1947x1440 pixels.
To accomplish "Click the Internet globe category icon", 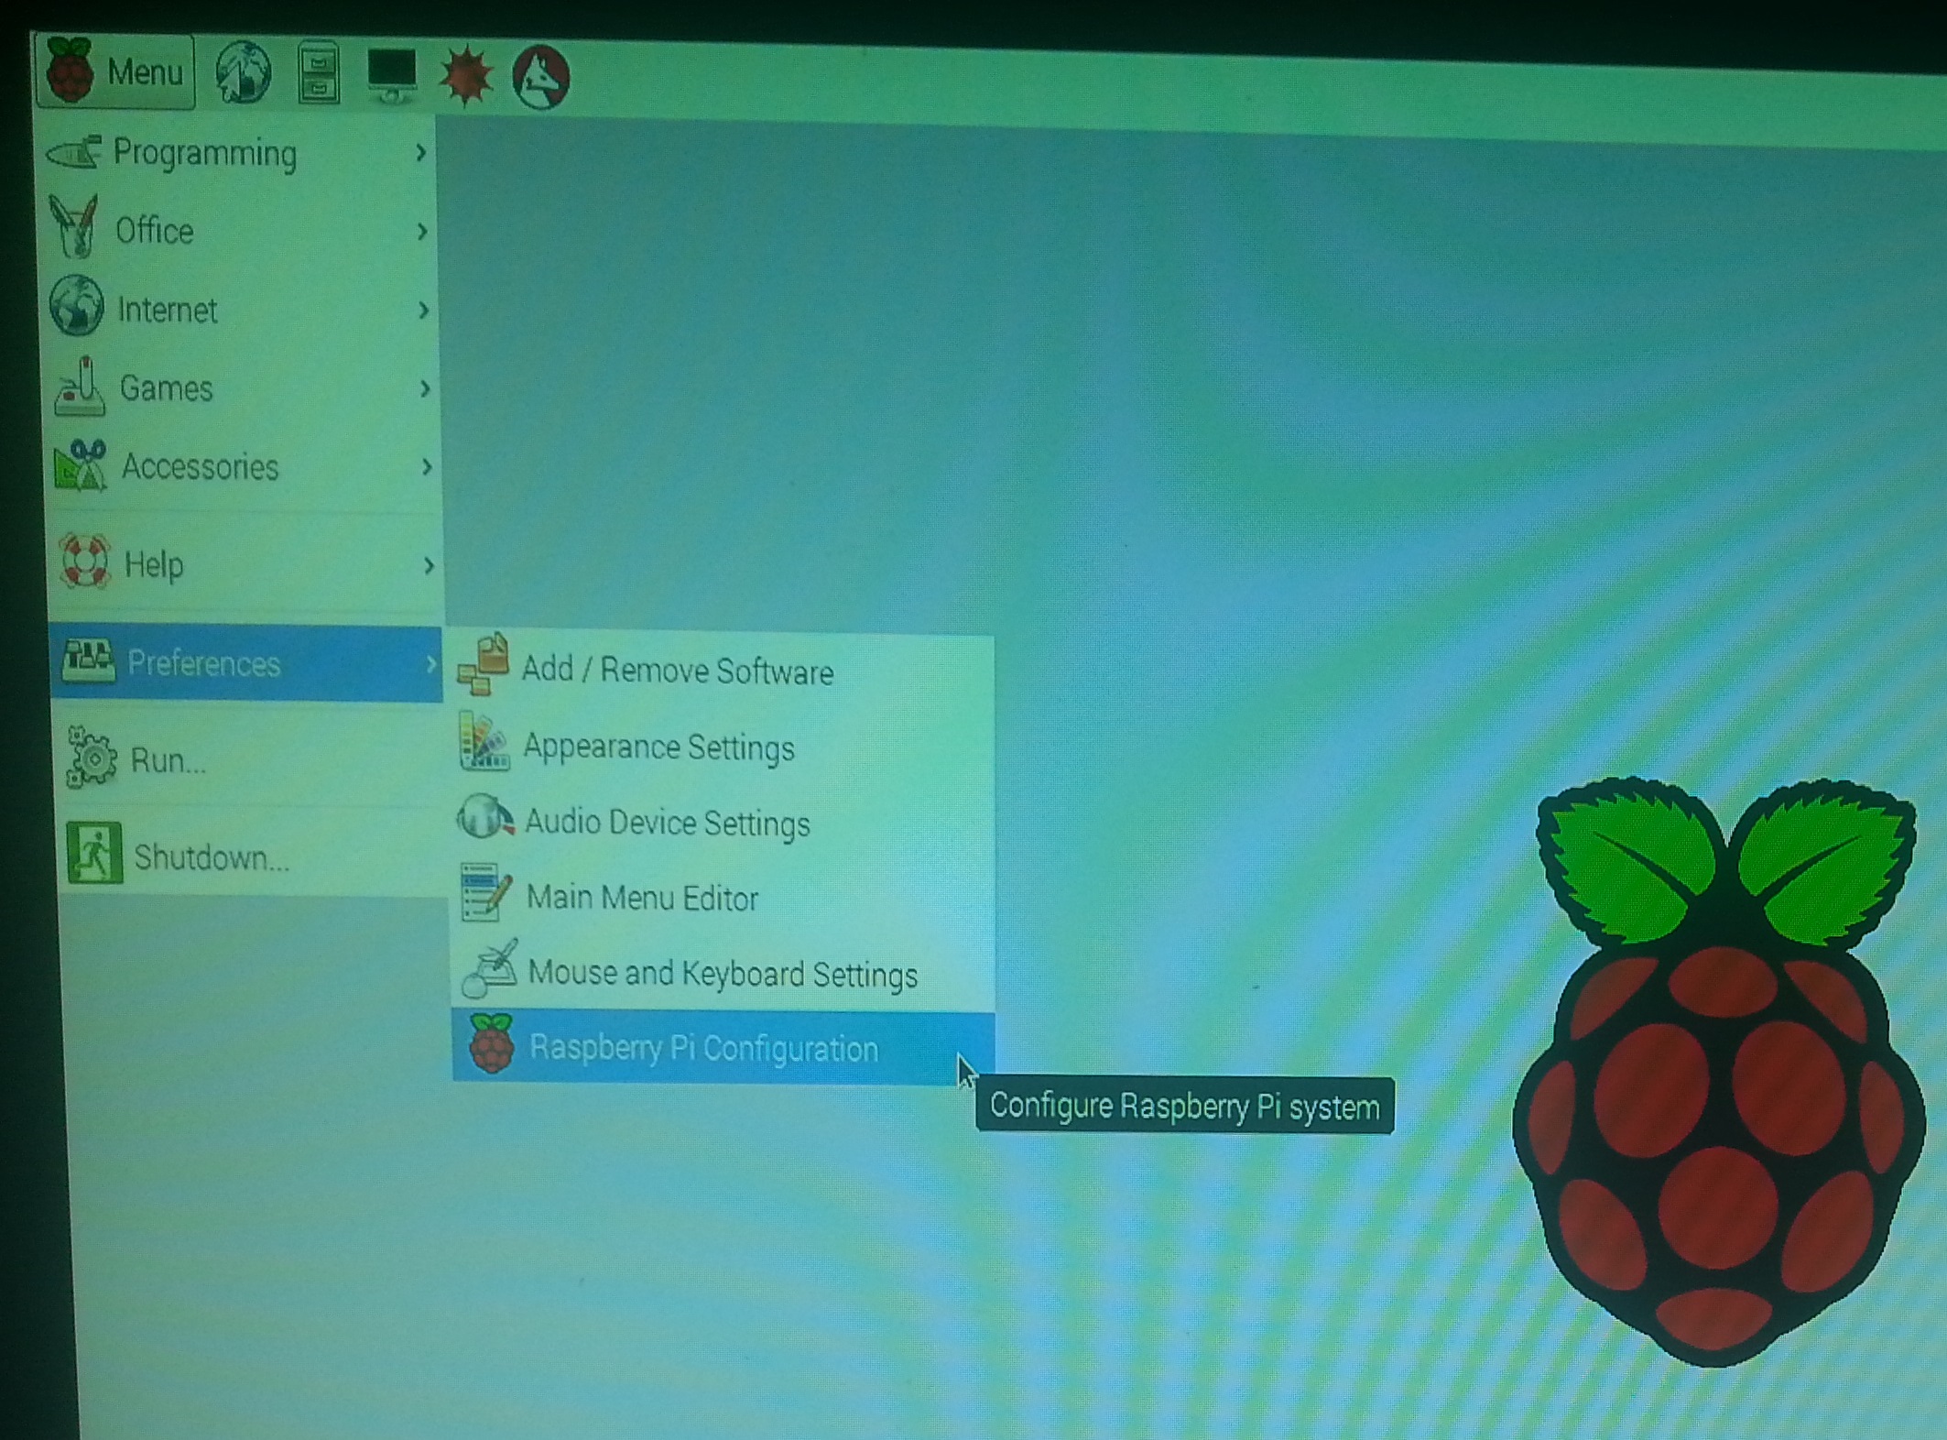I will [77, 305].
